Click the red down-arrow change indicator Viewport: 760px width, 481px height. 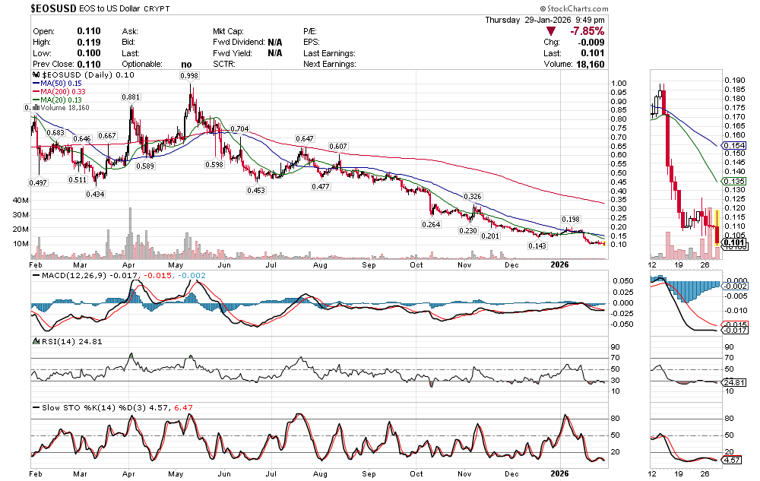pos(551,31)
